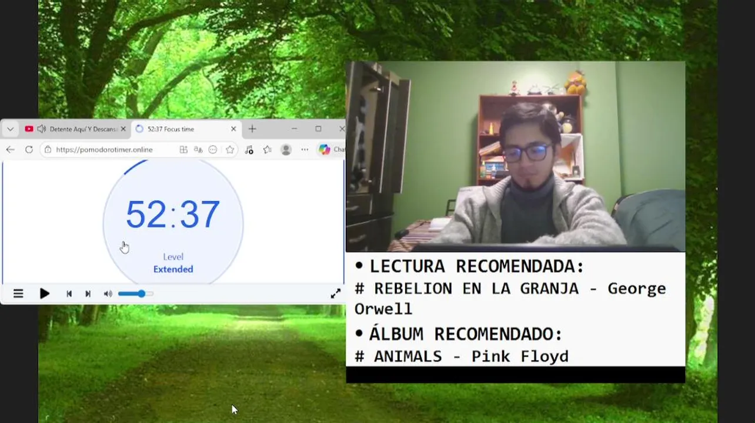Open the browser profile avatar

(x=286, y=150)
